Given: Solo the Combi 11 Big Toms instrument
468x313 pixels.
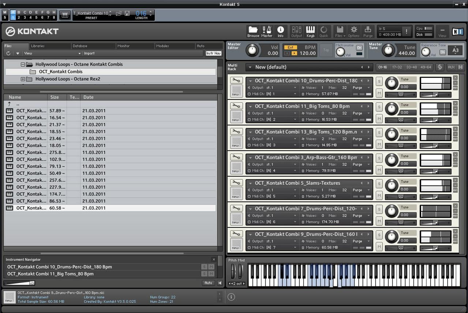Looking at the screenshot, I should (379, 107).
